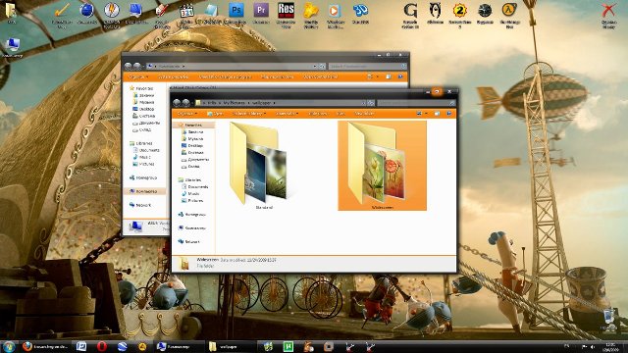Click the volume icon in the system tray
The height and width of the screenshot is (353, 628).
593,347
